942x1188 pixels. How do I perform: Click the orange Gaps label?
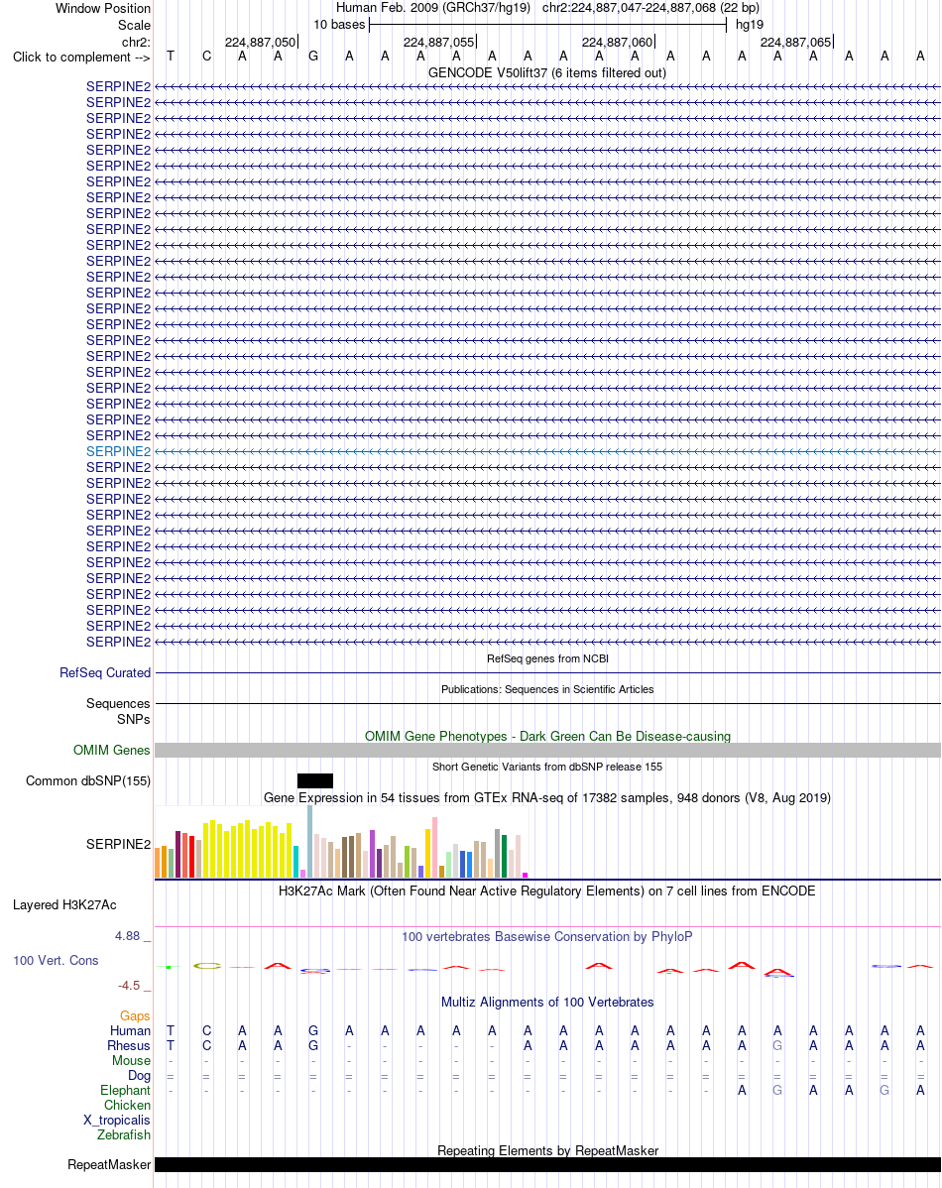[x=135, y=1016]
